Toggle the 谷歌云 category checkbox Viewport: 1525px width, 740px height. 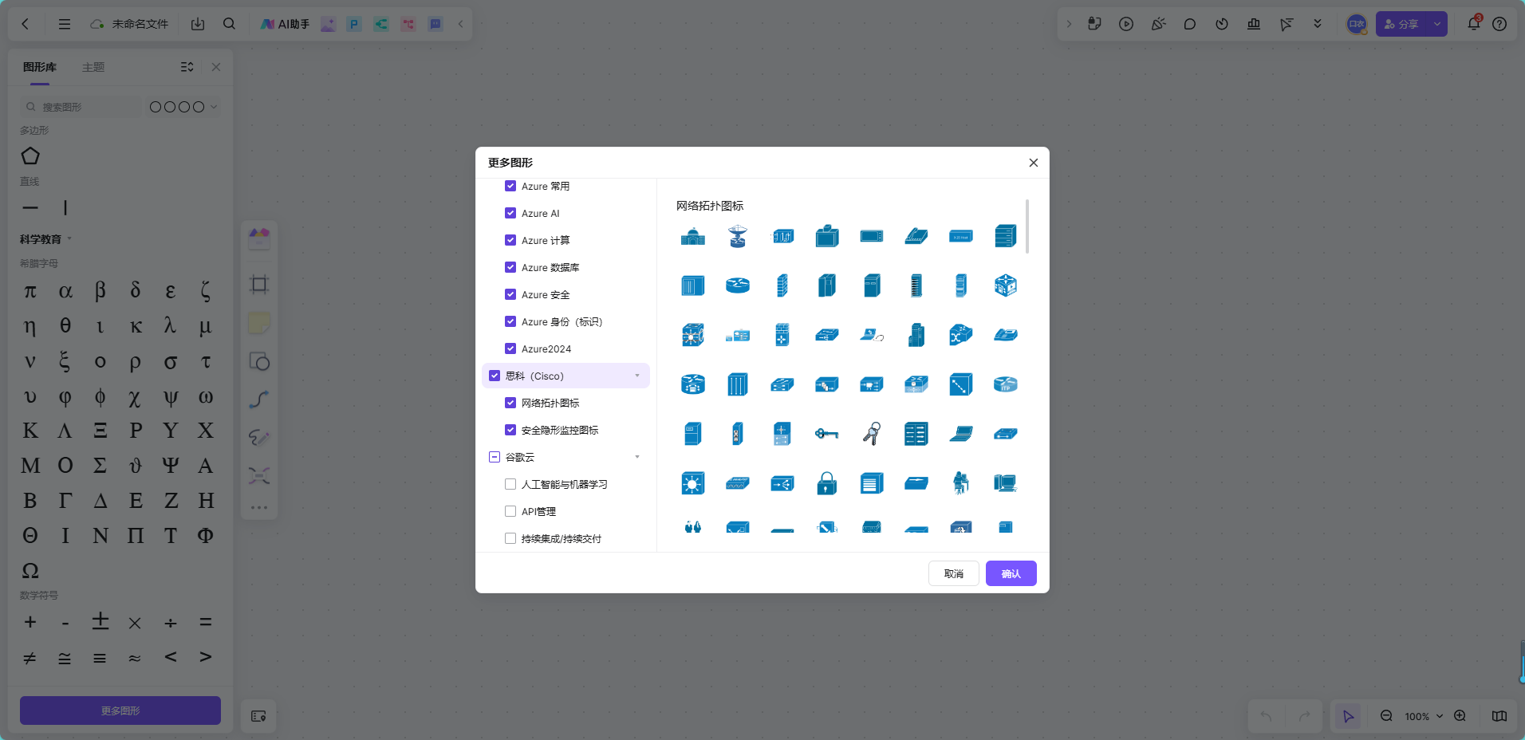tap(495, 457)
